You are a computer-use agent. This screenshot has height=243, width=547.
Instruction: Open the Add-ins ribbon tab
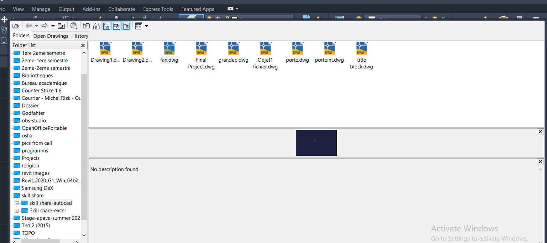click(x=91, y=9)
